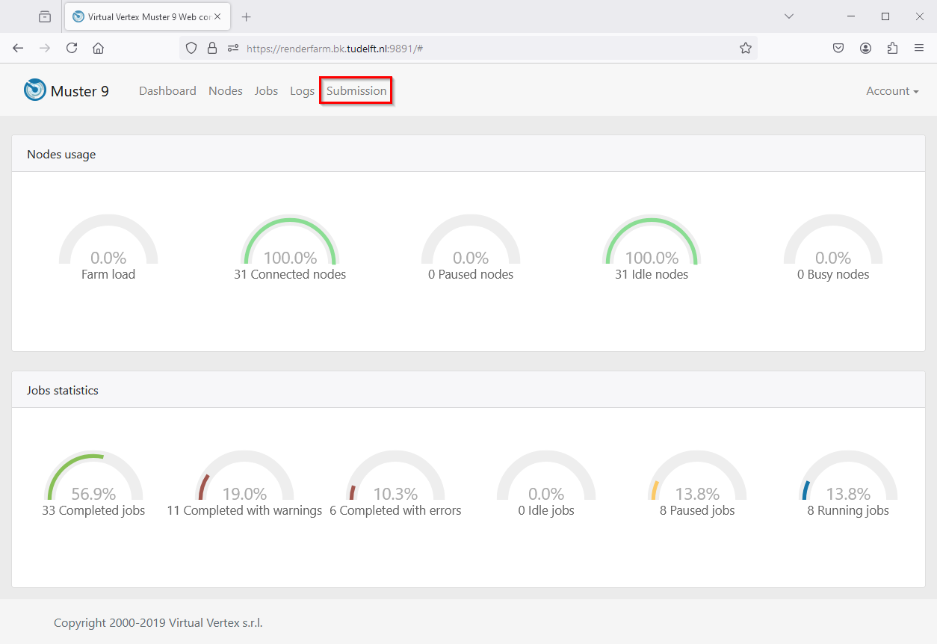Click the Save to Pocket icon
The height and width of the screenshot is (644, 937).
click(838, 48)
